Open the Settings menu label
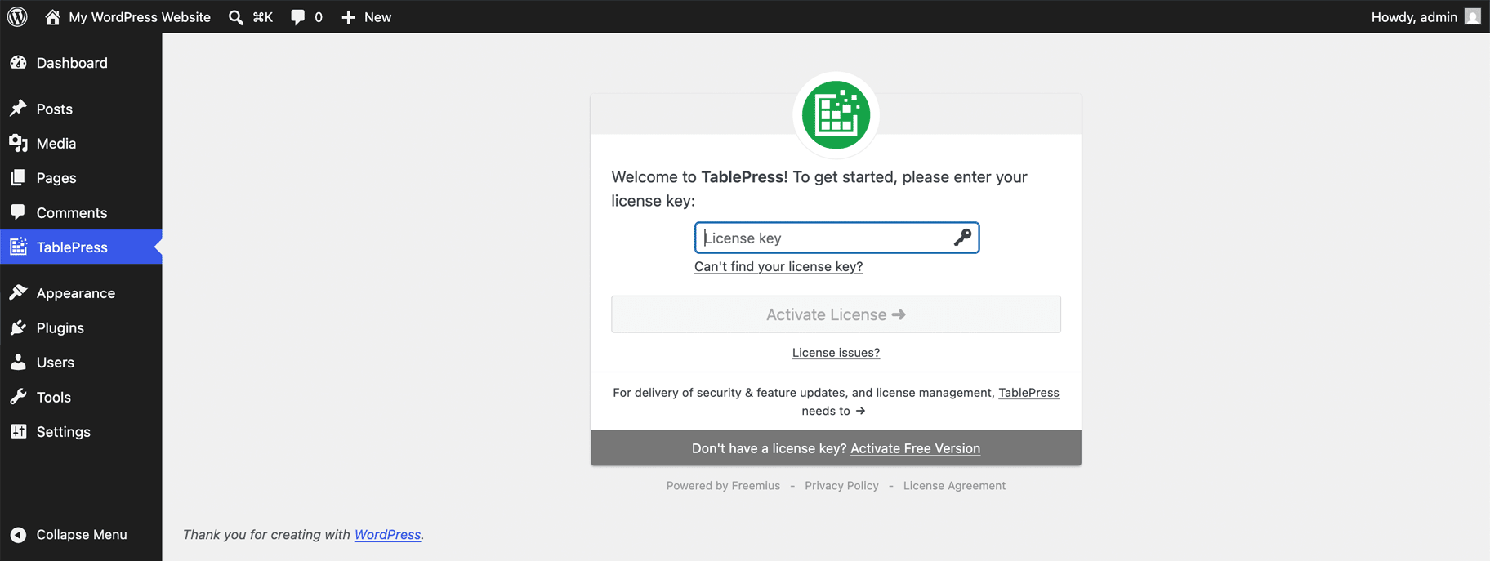The image size is (1490, 561). 64,431
